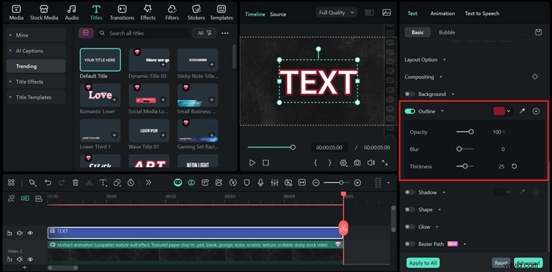Screen dimensions: 552x272
Task: Open the more options ellipsis menu
Action: [225, 33]
